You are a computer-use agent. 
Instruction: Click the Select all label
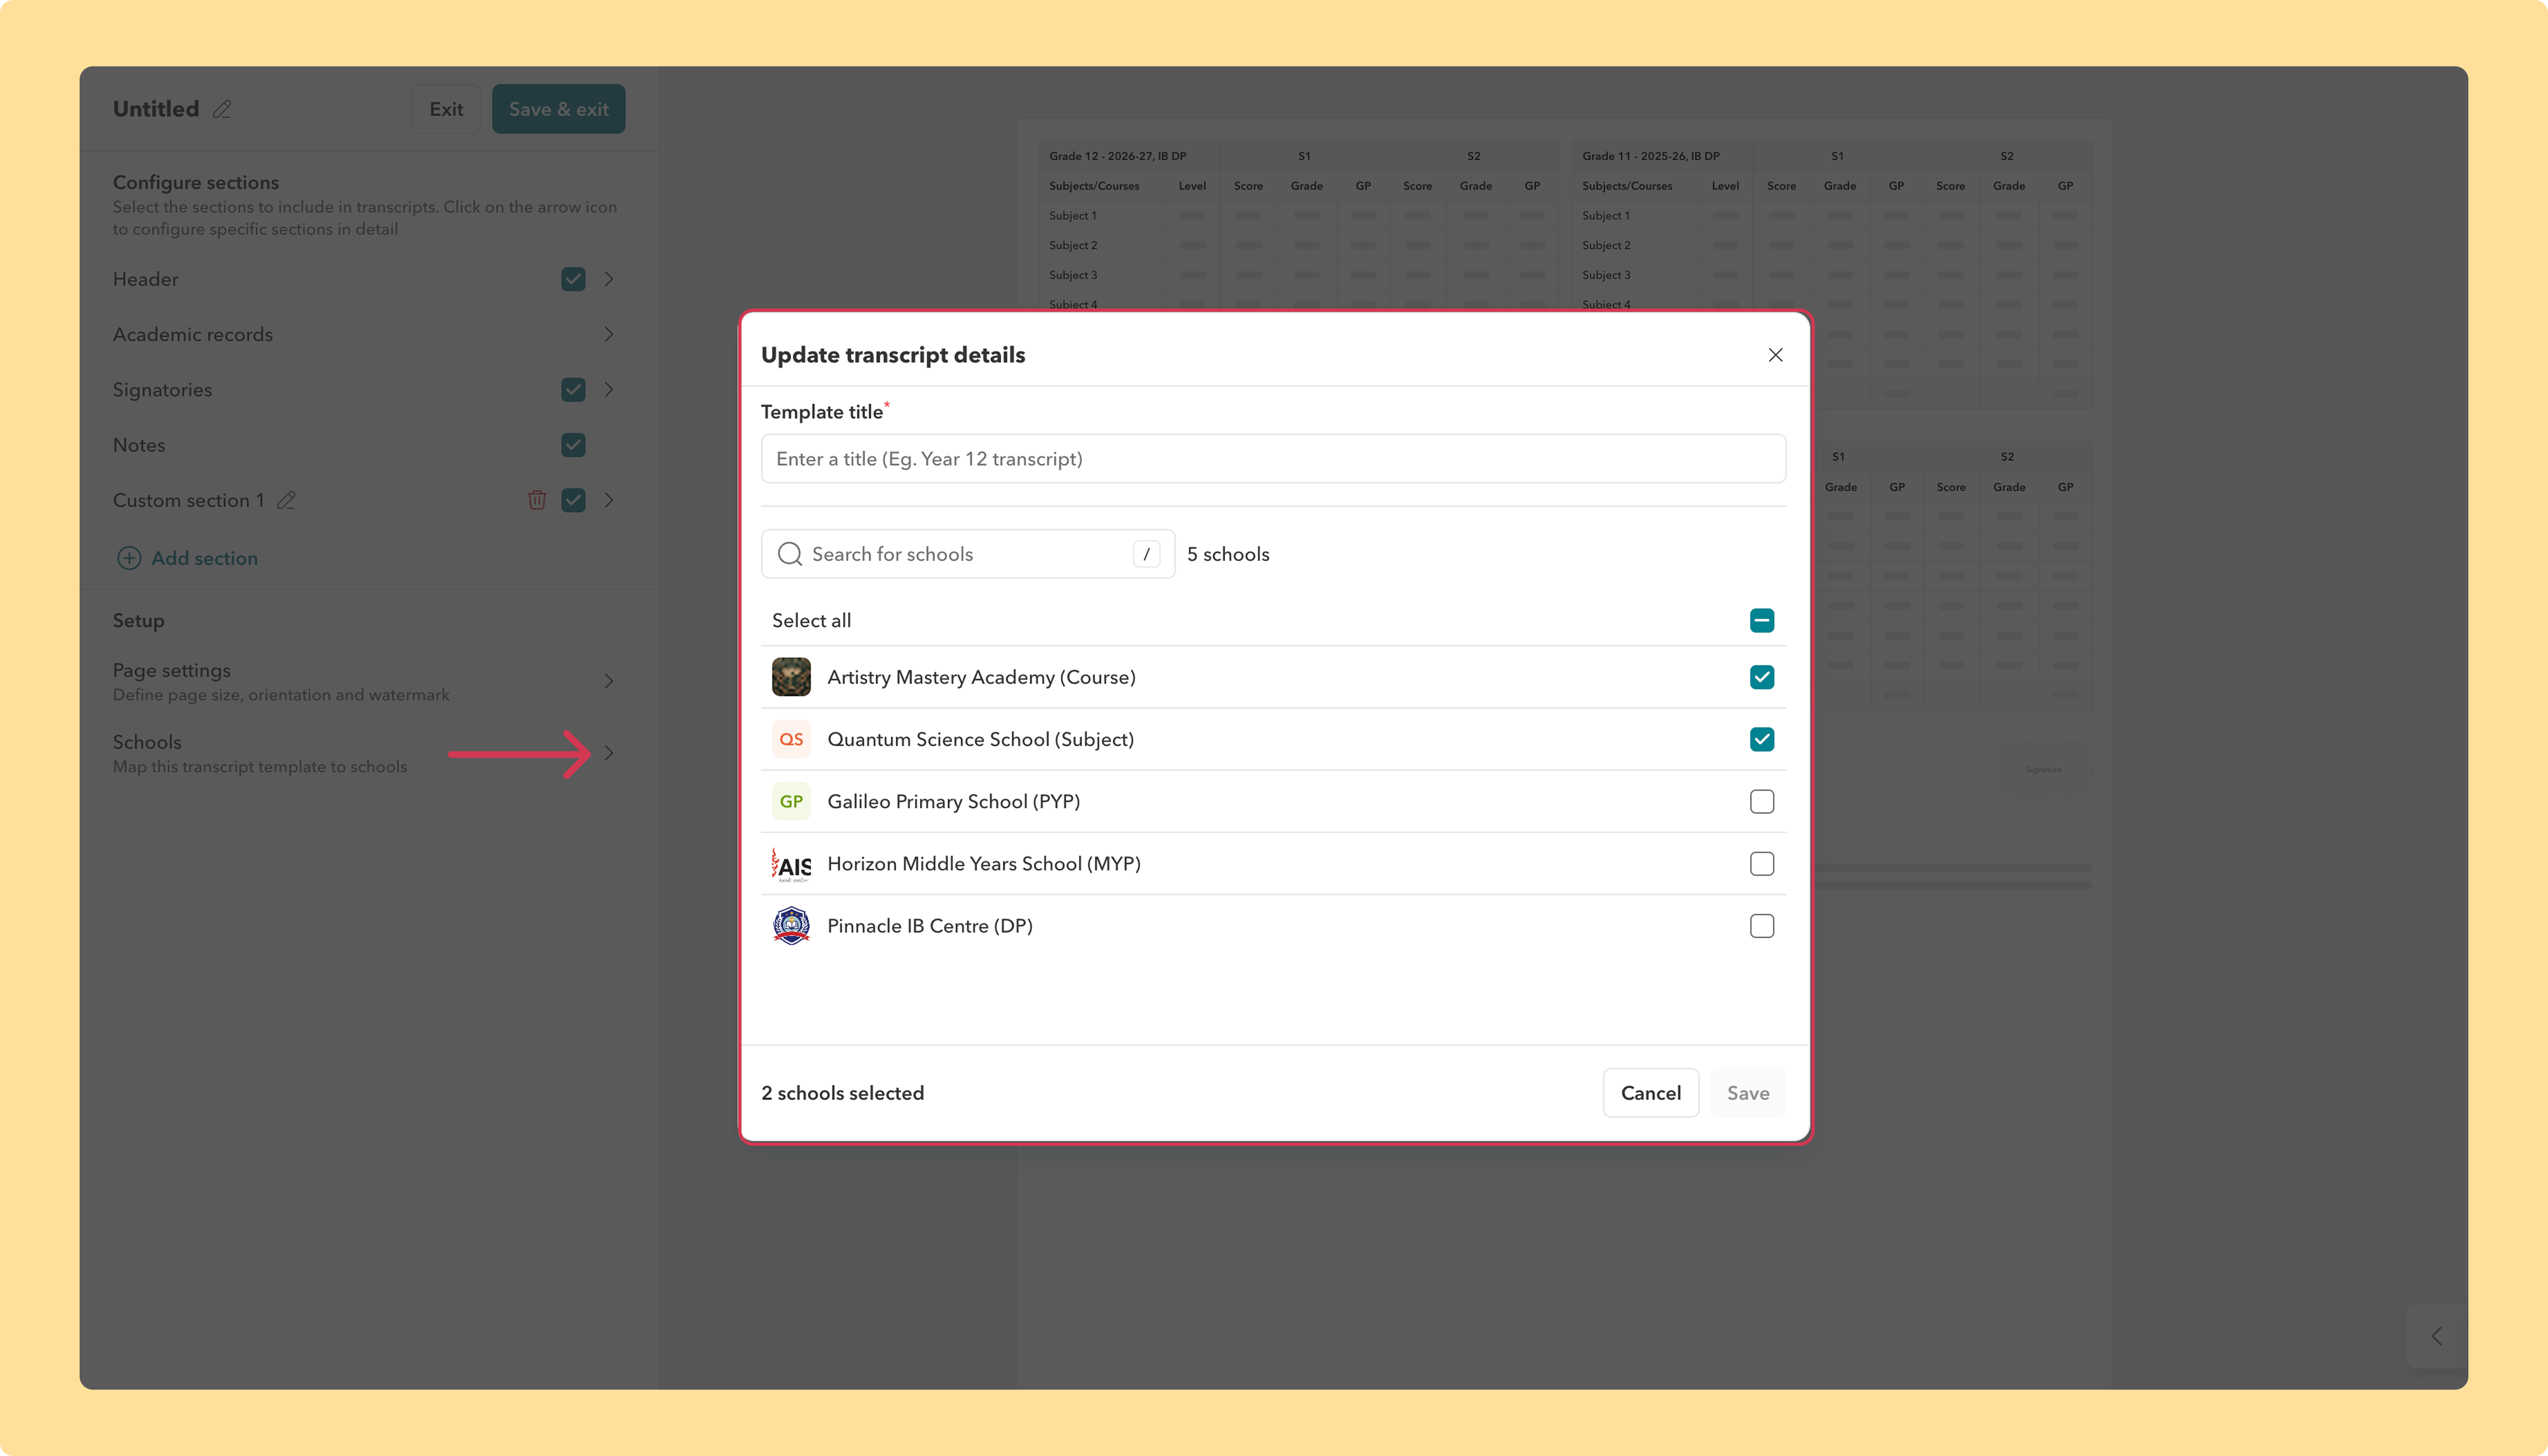point(812,620)
